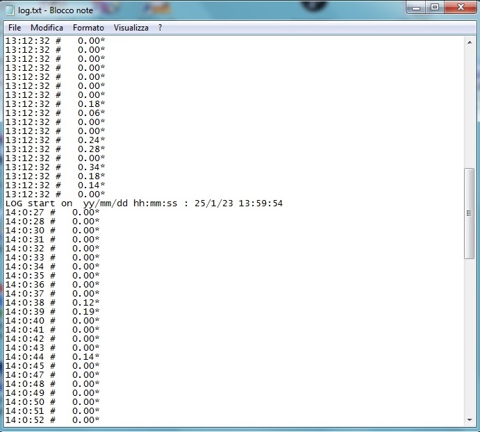Image resolution: width=480 pixels, height=432 pixels.
Task: Open the Visualizza menu
Action: pos(131,28)
